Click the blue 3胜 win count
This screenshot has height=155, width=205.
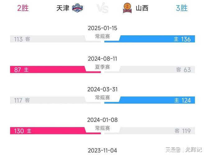pyautogui.click(x=182, y=8)
